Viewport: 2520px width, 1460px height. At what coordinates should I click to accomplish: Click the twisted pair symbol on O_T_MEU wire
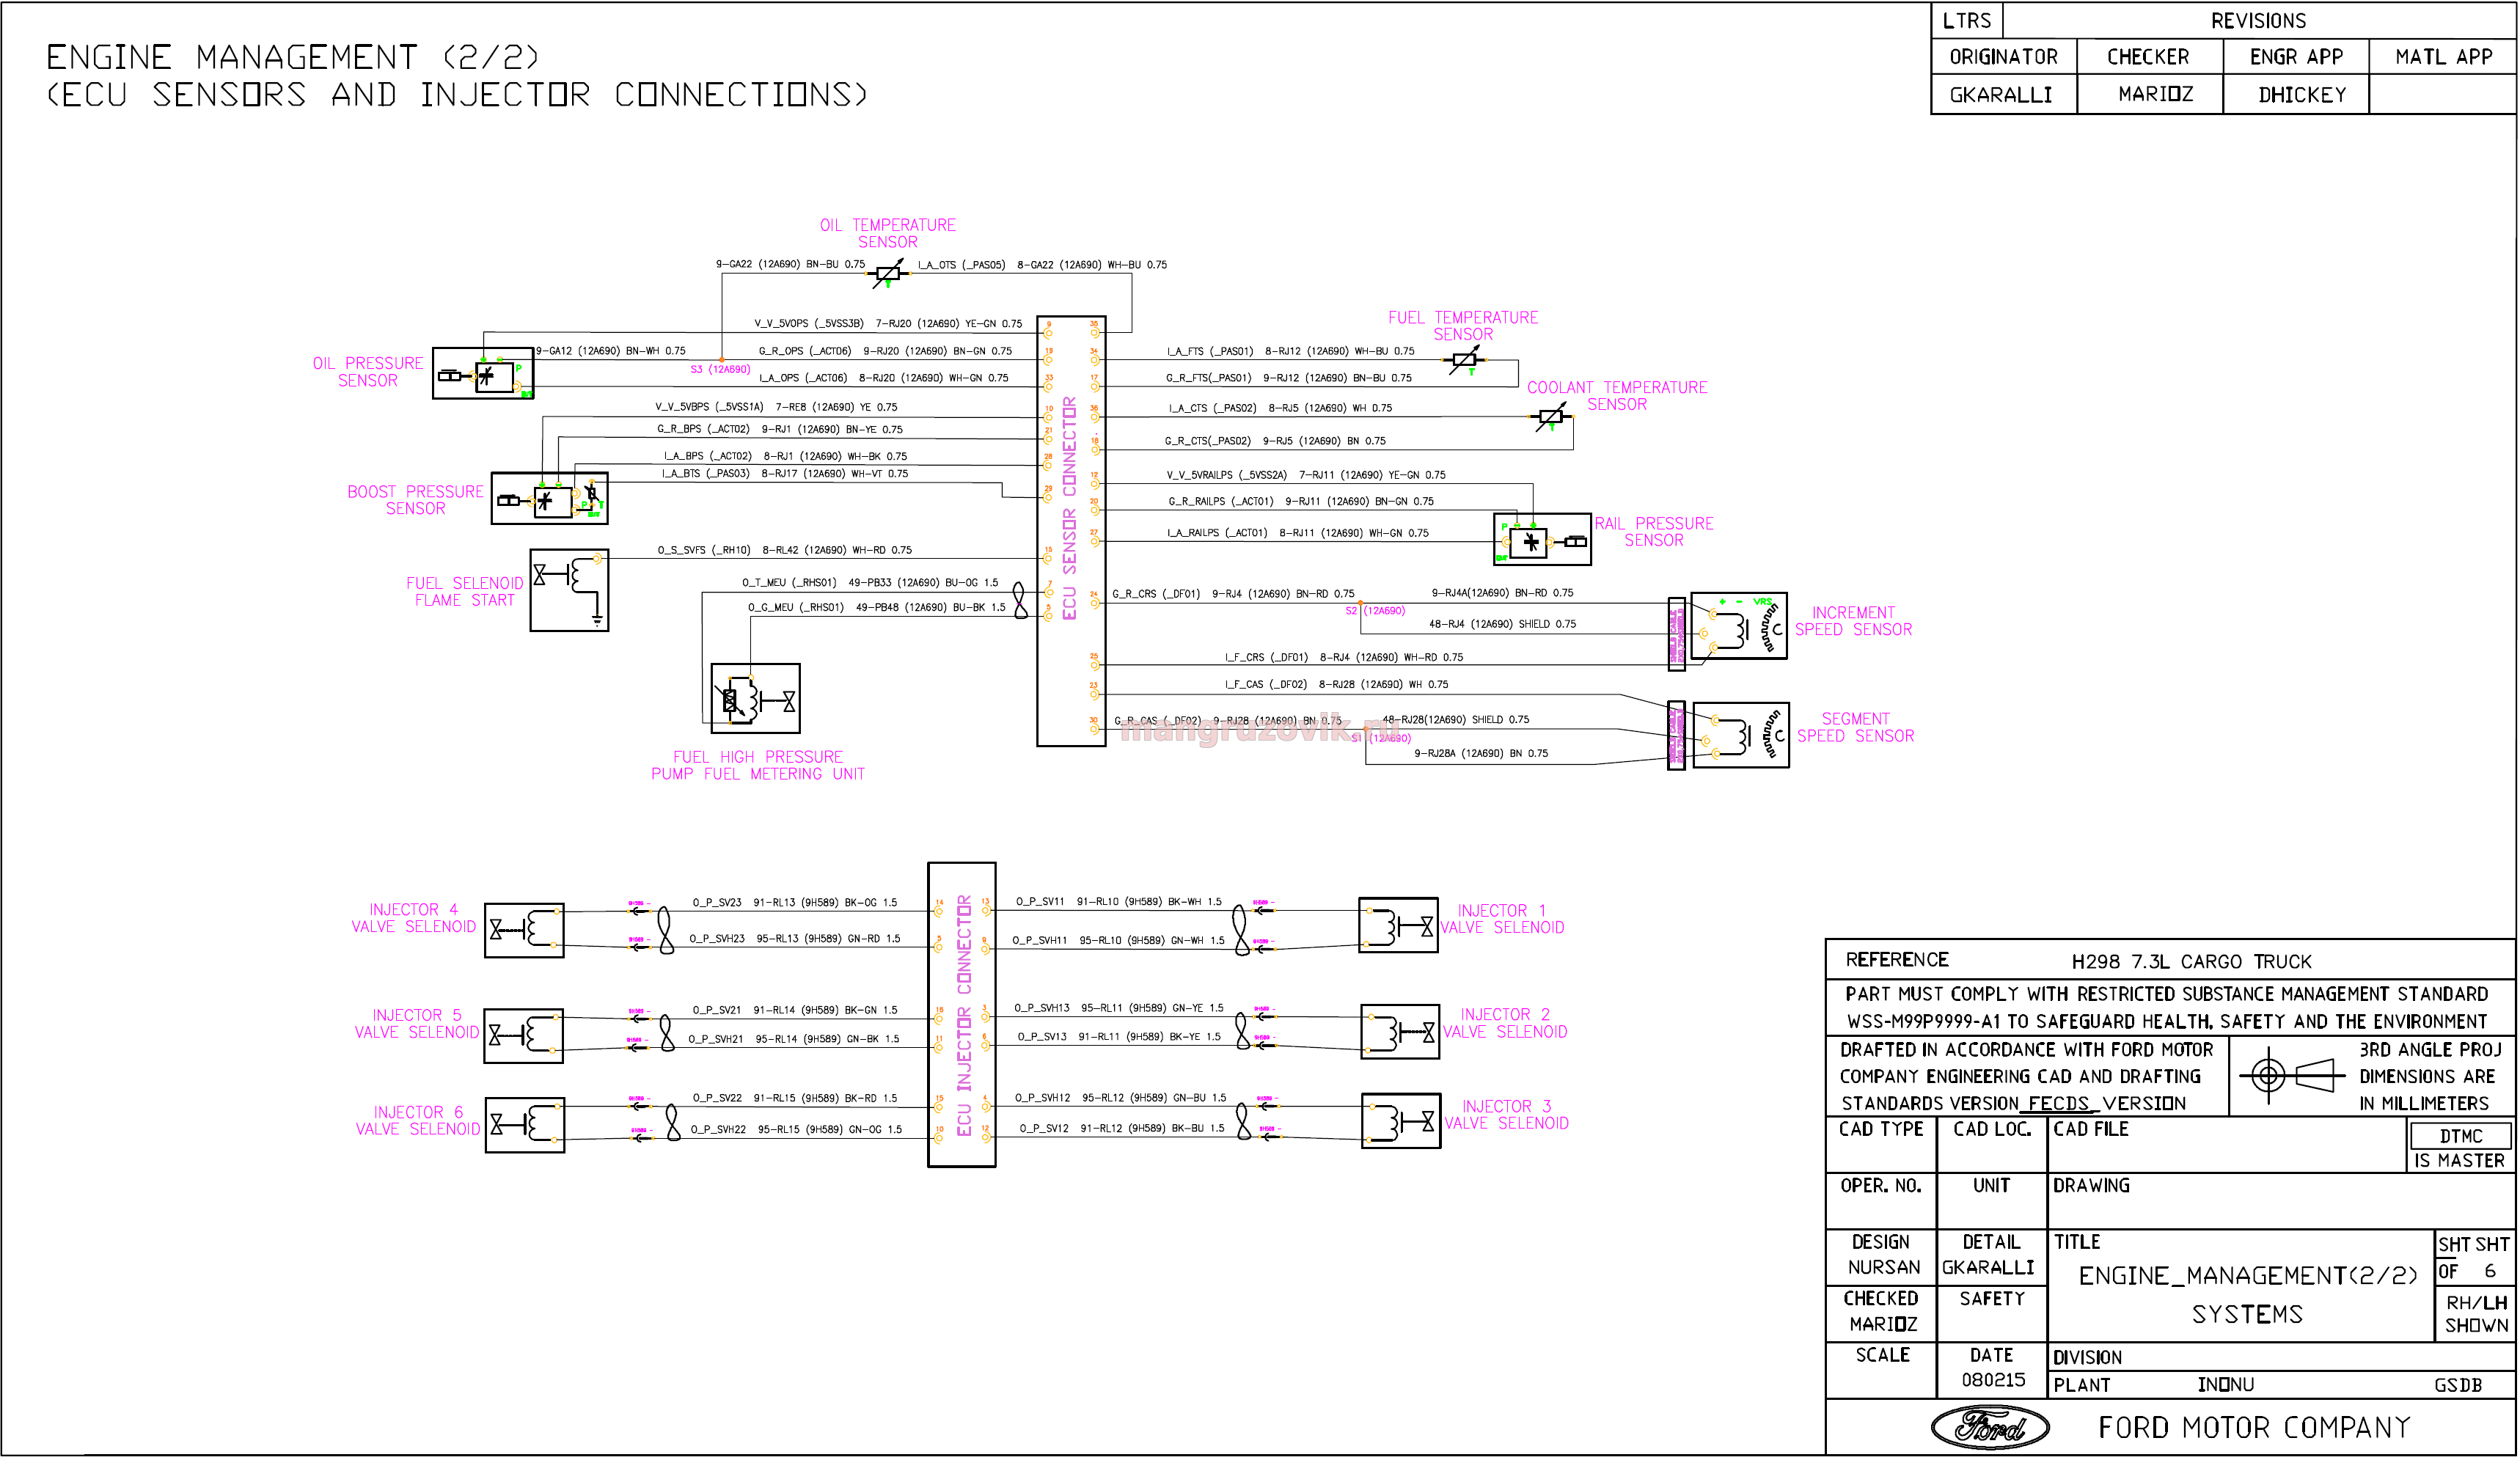tap(1020, 601)
